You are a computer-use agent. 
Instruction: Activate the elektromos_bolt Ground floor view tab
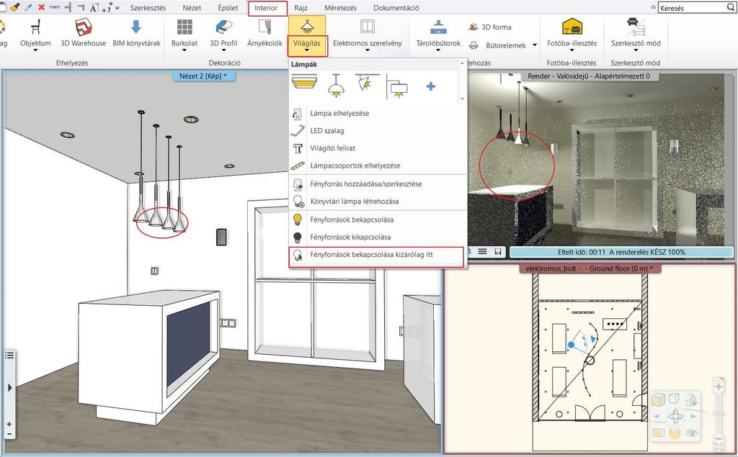click(x=589, y=268)
